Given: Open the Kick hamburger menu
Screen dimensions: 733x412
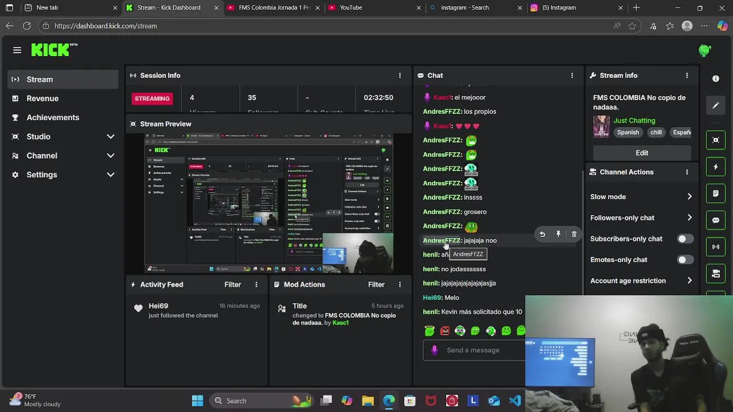Looking at the screenshot, I should 17,50.
